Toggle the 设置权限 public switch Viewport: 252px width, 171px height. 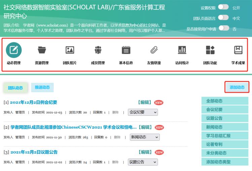click(223, 7)
